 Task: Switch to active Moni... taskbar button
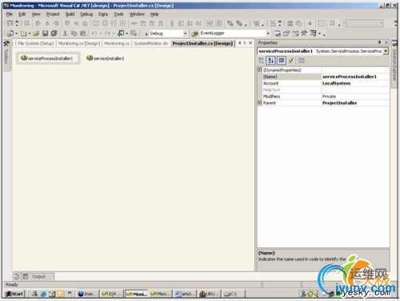click(x=136, y=294)
